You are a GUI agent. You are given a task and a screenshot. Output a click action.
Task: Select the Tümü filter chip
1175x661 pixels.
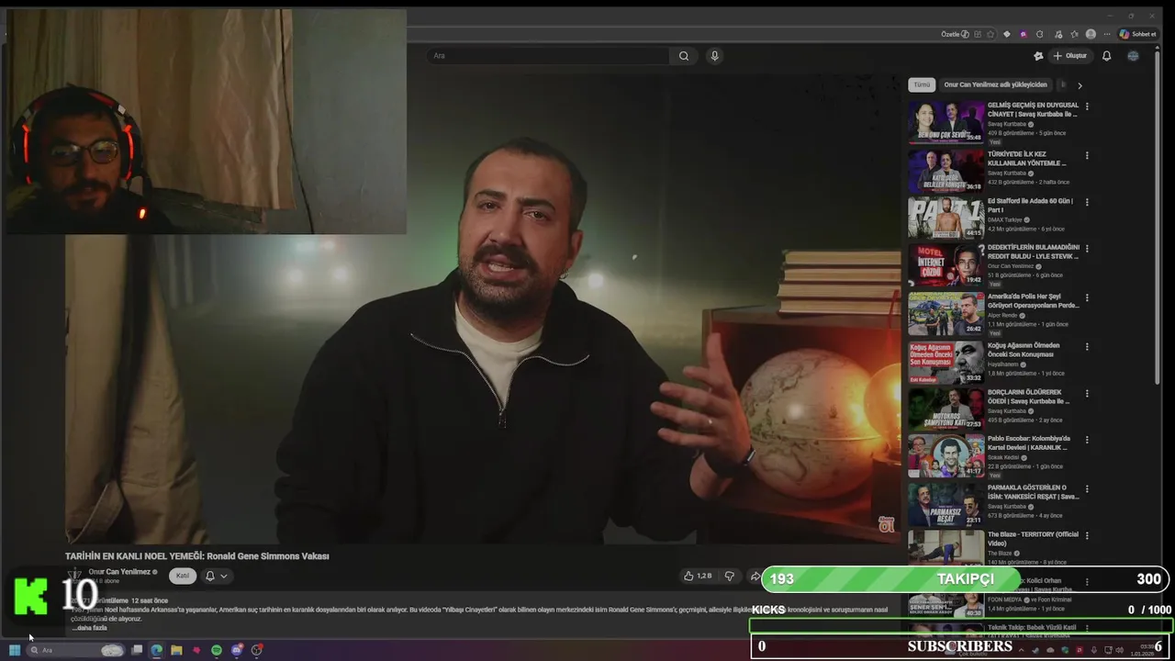click(922, 84)
